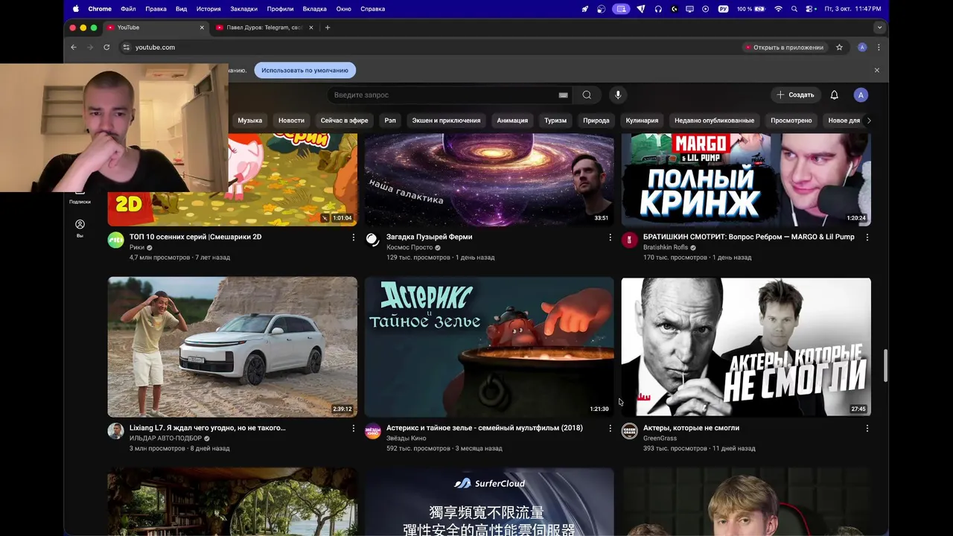This screenshot has height=536, width=953.
Task: Open Космос Просто channel avatar
Action: (x=372, y=240)
